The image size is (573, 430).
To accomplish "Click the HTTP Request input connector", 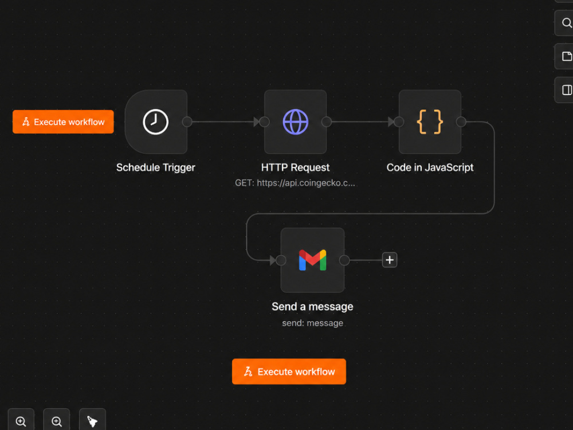I will click(x=264, y=122).
